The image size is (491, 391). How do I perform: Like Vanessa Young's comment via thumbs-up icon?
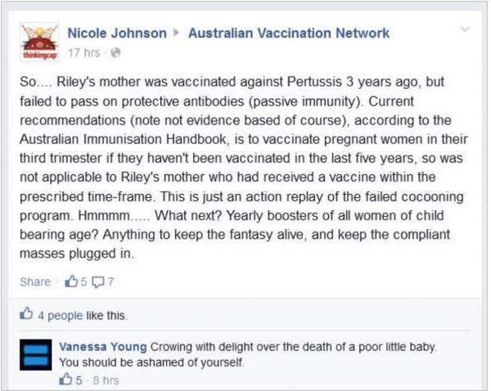65,379
